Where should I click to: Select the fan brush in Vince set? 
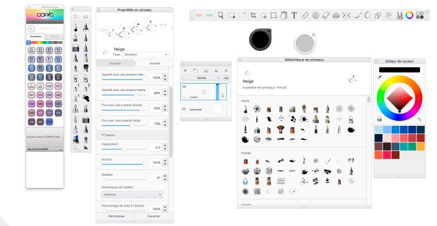click(x=280, y=129)
